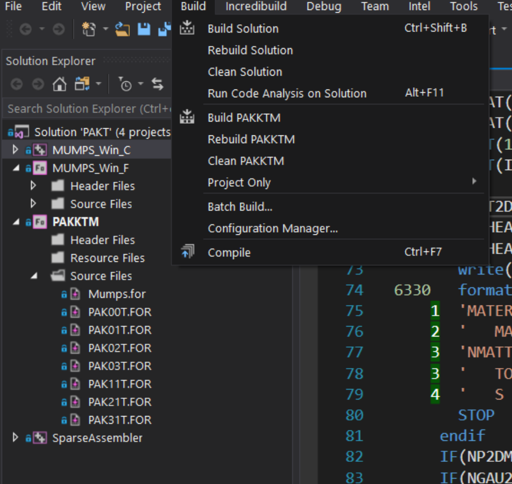Open the New Project dropdown arrow
Viewport: 512px width, 484px height.
(x=105, y=29)
